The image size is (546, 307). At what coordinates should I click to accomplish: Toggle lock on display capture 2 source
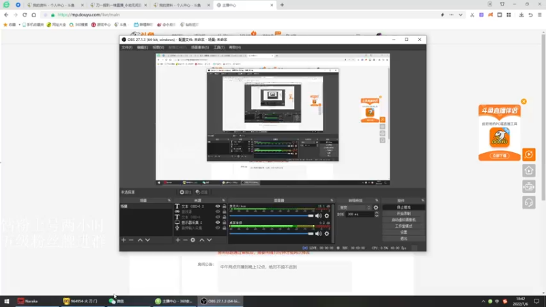pos(225,222)
